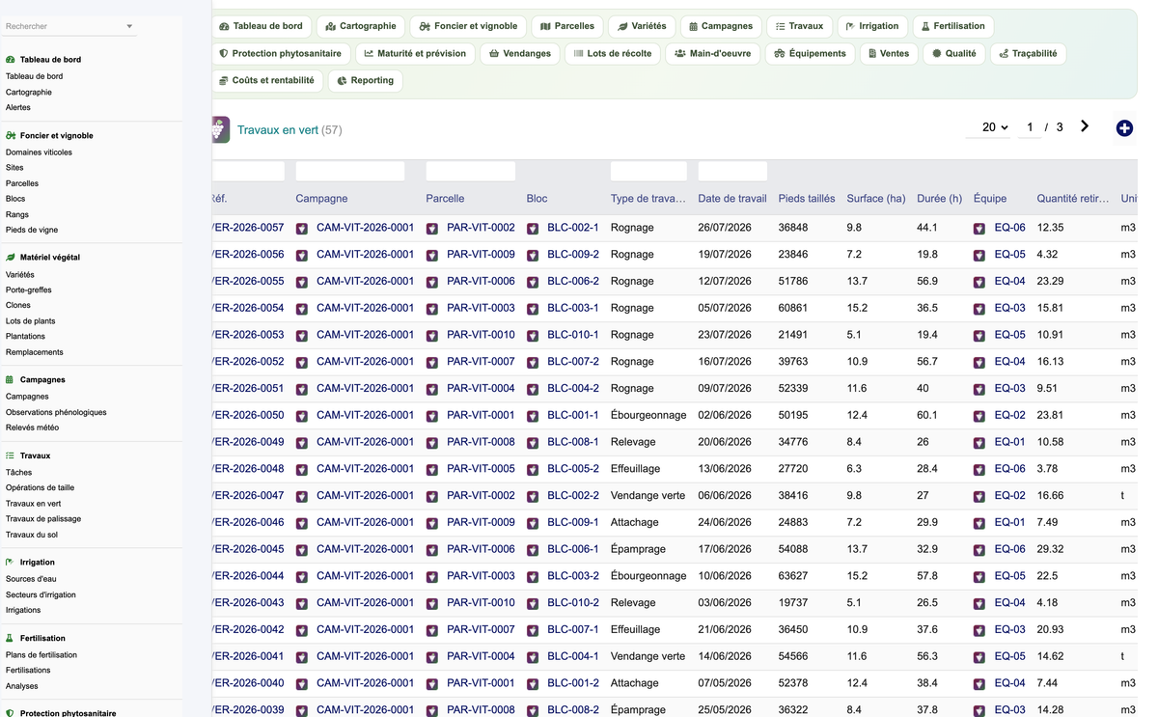Open team link EQ-02 in row VER-2026-0050
This screenshot has width=1158, height=717.
pyautogui.click(x=1010, y=415)
